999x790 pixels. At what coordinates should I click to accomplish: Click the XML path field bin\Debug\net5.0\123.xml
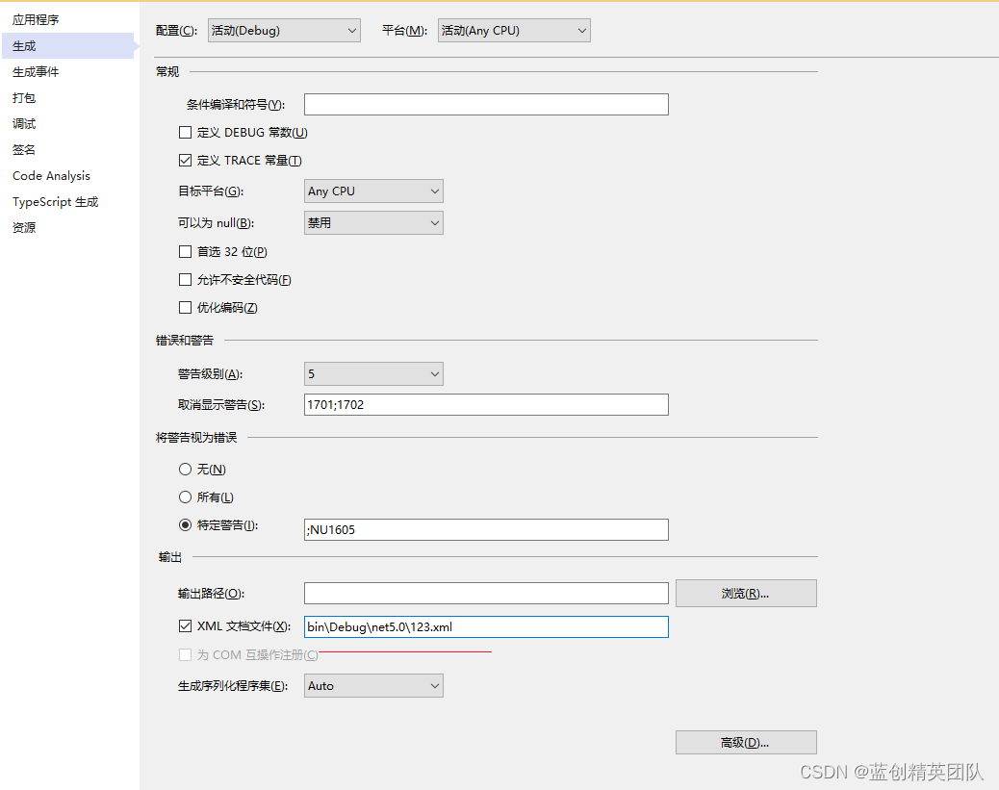pyautogui.click(x=486, y=627)
